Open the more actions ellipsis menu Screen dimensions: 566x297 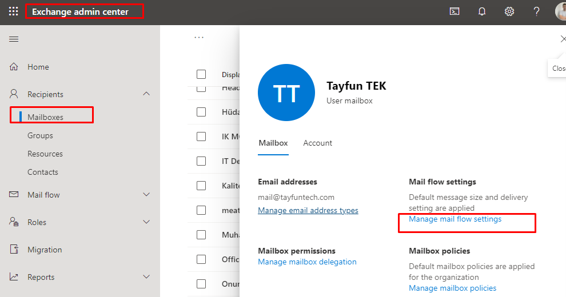click(199, 38)
